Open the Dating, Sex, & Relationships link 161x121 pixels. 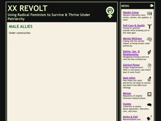[x=131, y=53]
